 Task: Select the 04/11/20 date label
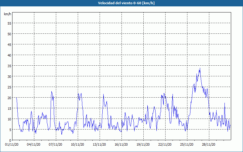34,145
